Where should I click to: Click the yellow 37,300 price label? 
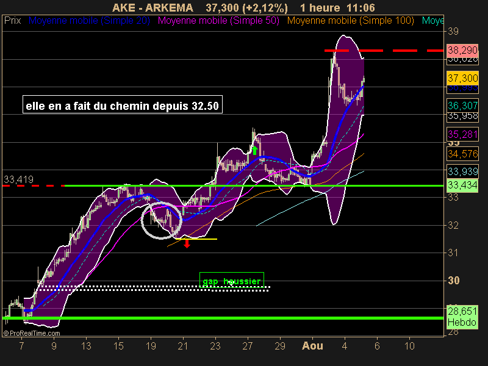tap(462, 78)
